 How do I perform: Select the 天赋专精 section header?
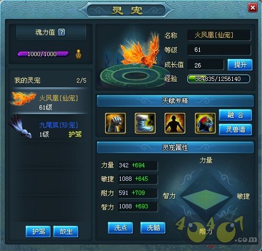coord(175,101)
